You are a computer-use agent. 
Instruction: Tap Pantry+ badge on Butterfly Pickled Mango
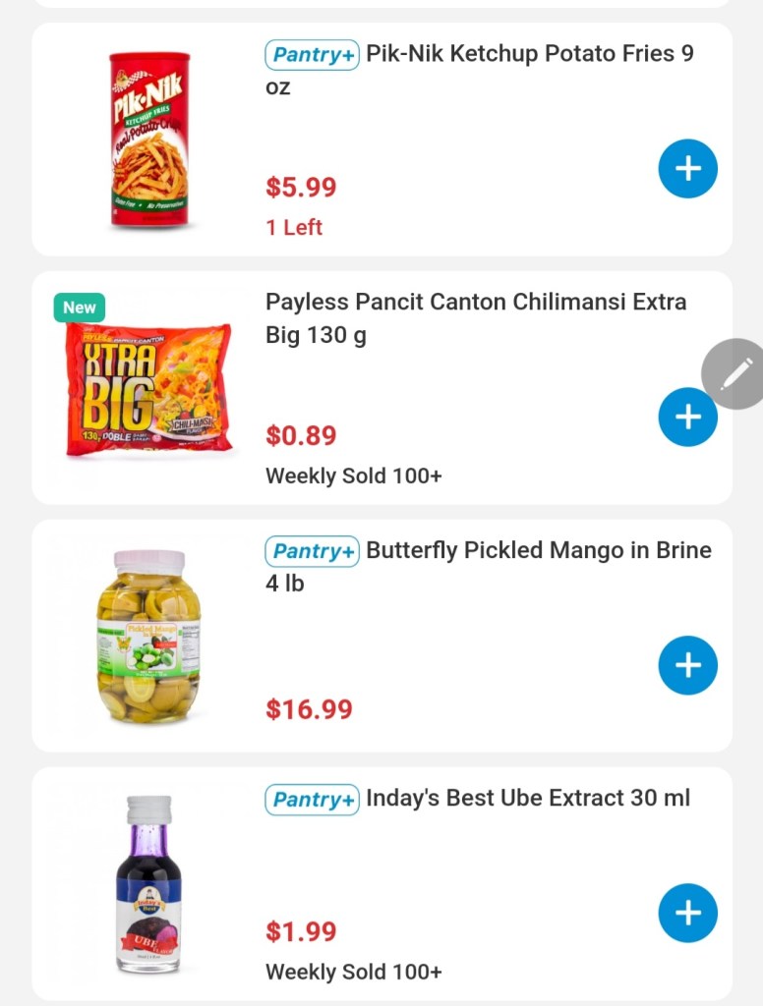tap(311, 551)
